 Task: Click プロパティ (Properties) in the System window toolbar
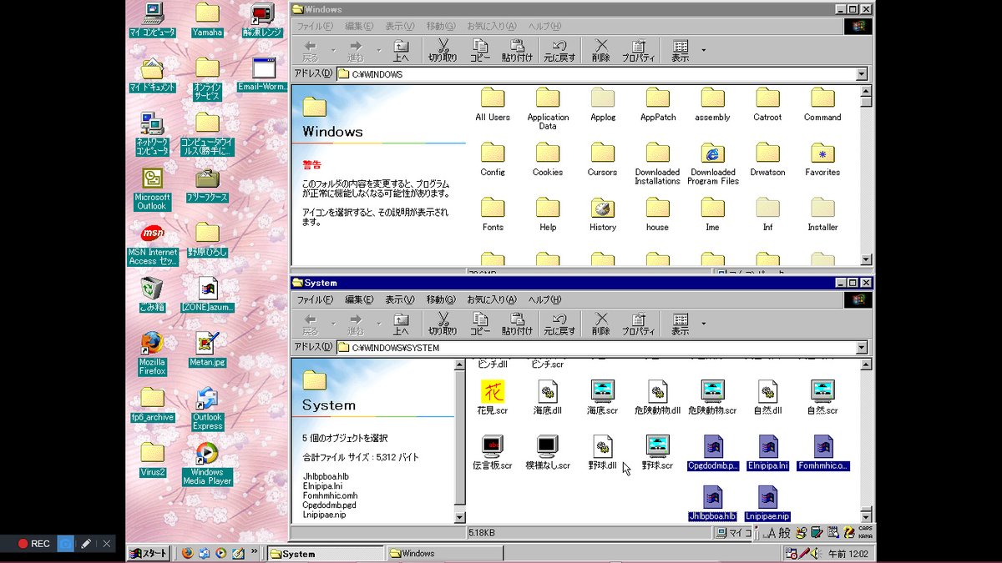tap(639, 324)
